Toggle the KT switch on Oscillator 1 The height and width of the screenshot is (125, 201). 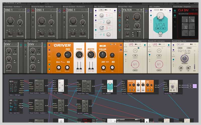[x=20, y=15]
